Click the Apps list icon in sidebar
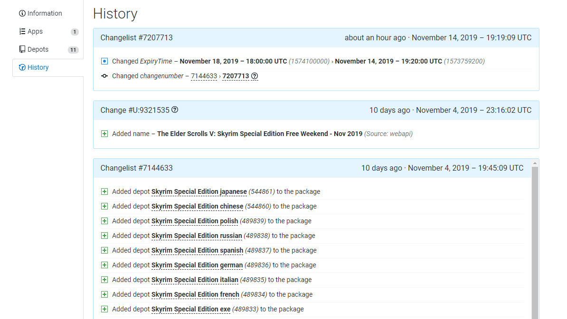567x319 pixels. [x=22, y=31]
